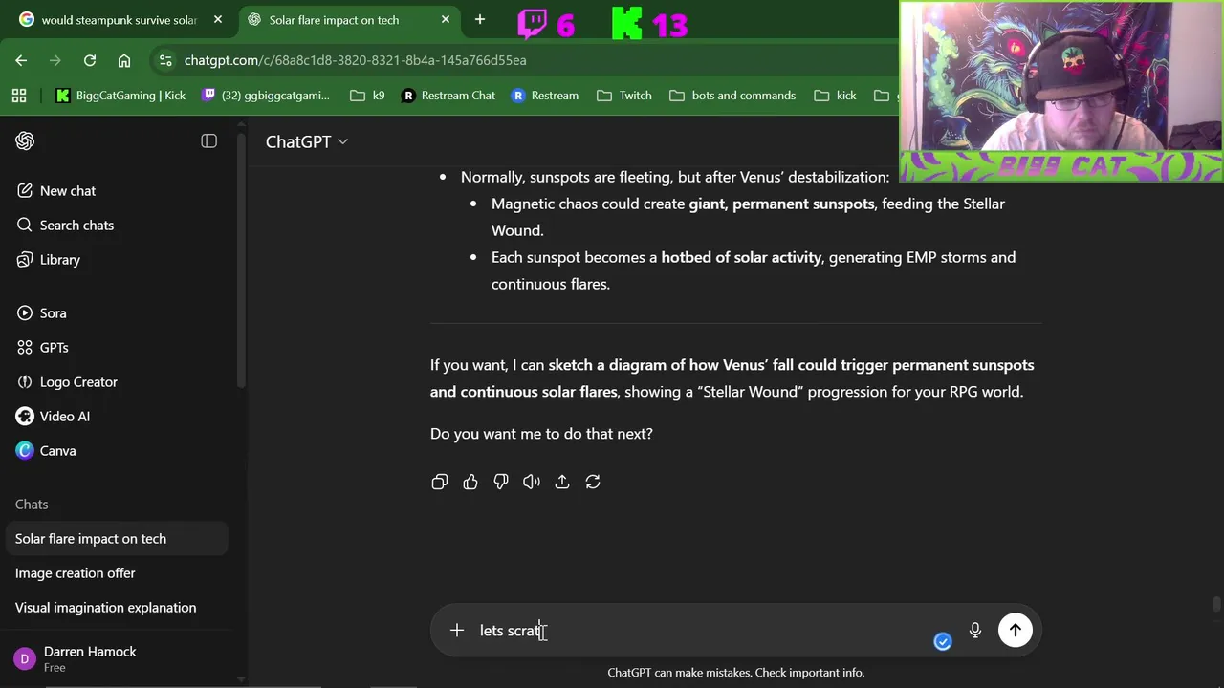Click the 'giant, permanent sunspots' text
The width and height of the screenshot is (1224, 688).
(781, 204)
